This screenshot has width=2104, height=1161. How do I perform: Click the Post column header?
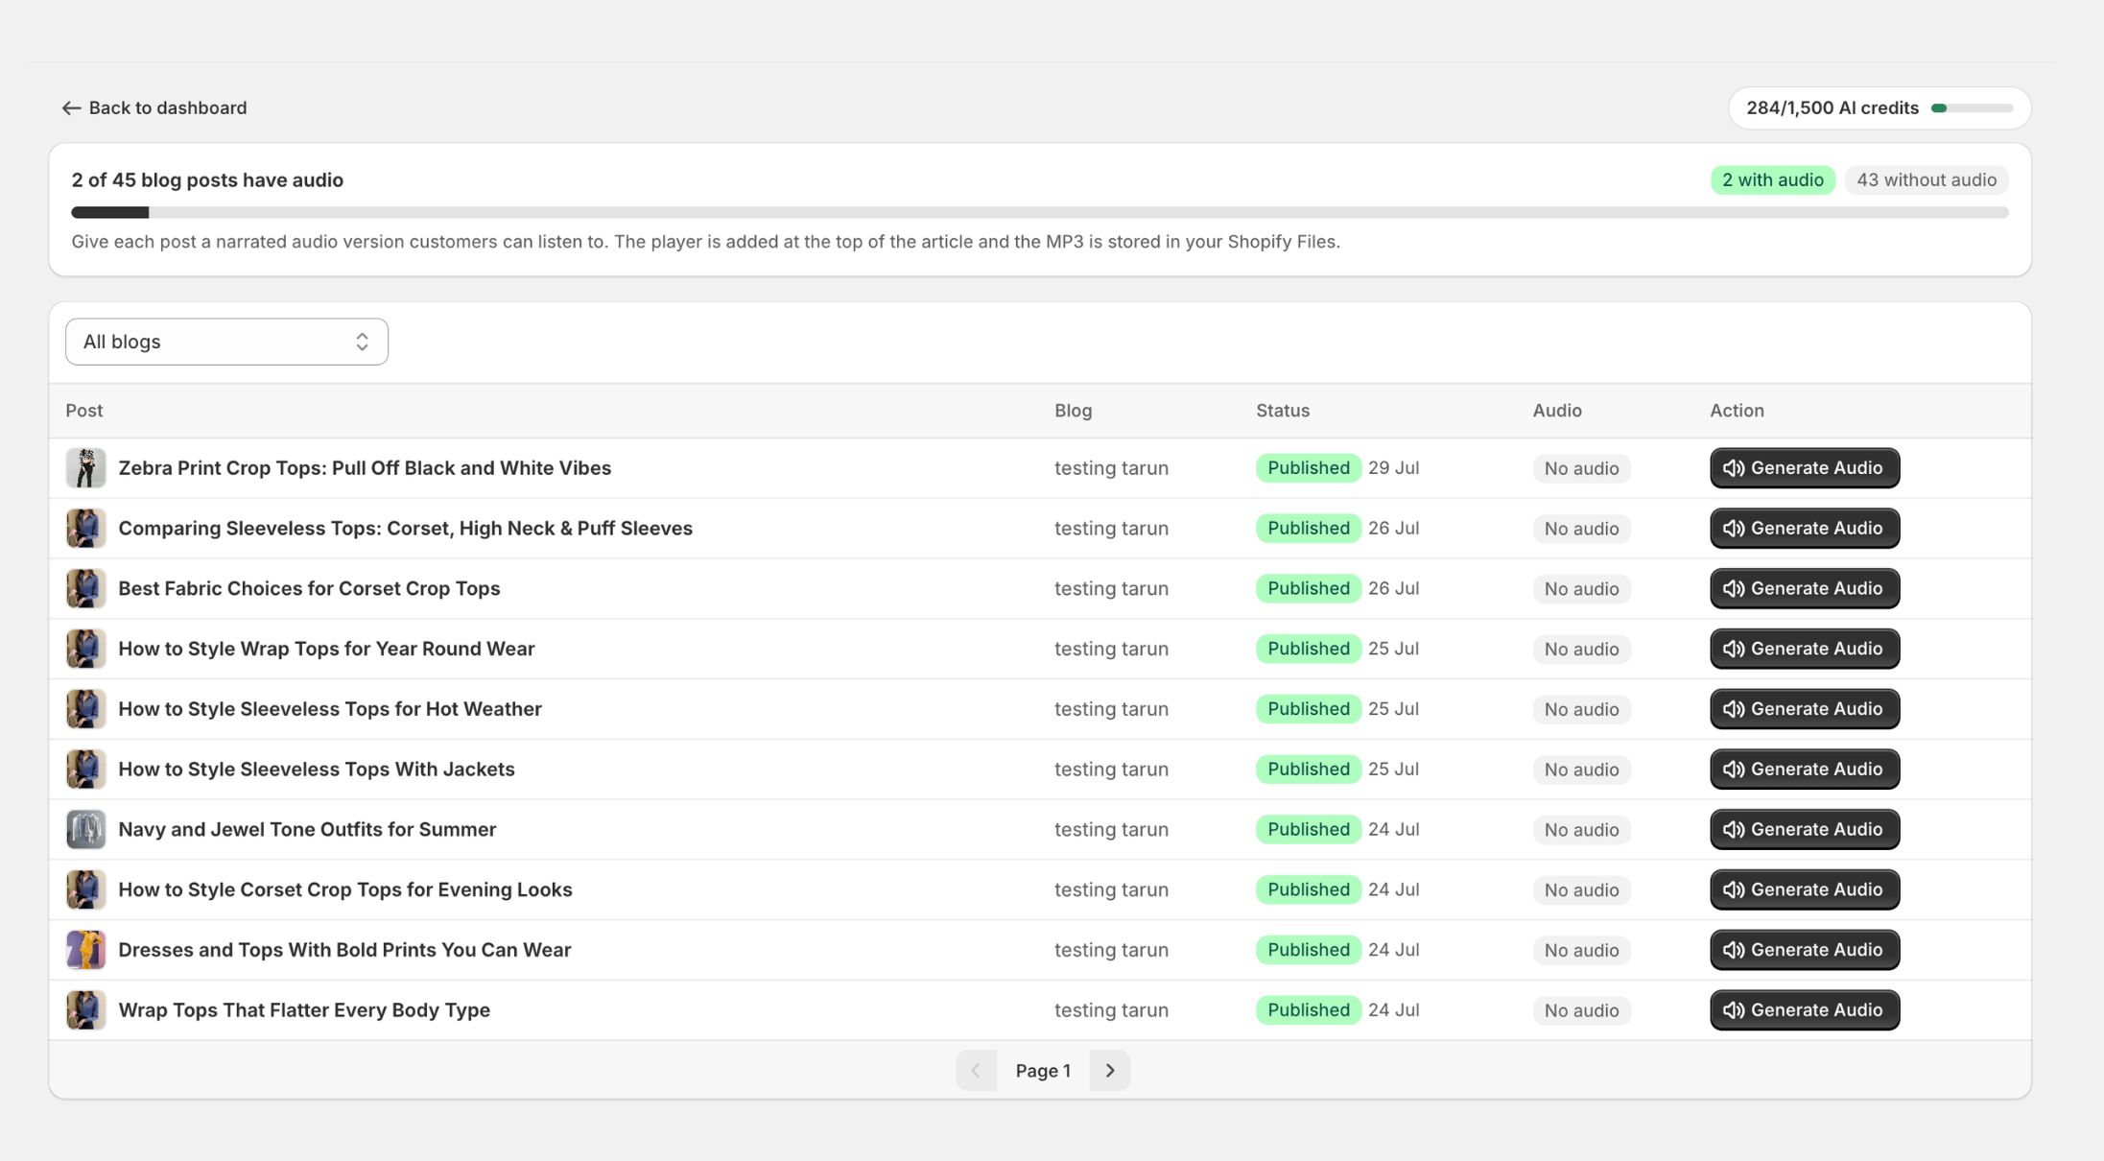coord(84,411)
